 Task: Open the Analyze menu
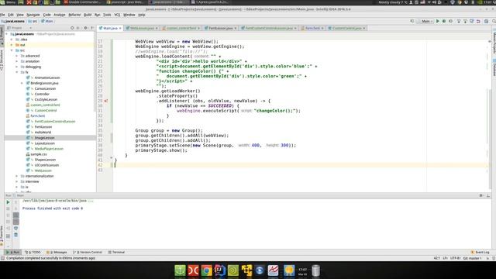click(59, 15)
